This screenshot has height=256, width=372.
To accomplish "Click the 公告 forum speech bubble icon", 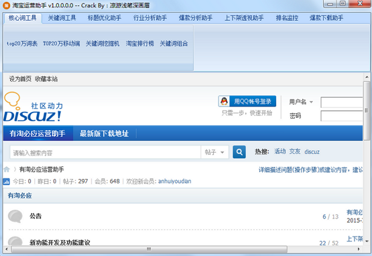I will (15, 216).
